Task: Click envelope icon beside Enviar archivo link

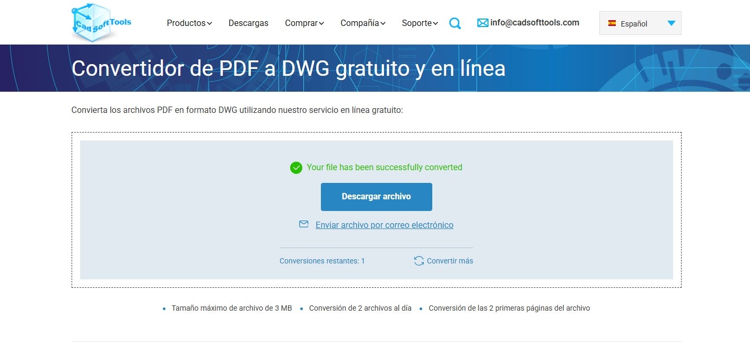Action: [303, 224]
